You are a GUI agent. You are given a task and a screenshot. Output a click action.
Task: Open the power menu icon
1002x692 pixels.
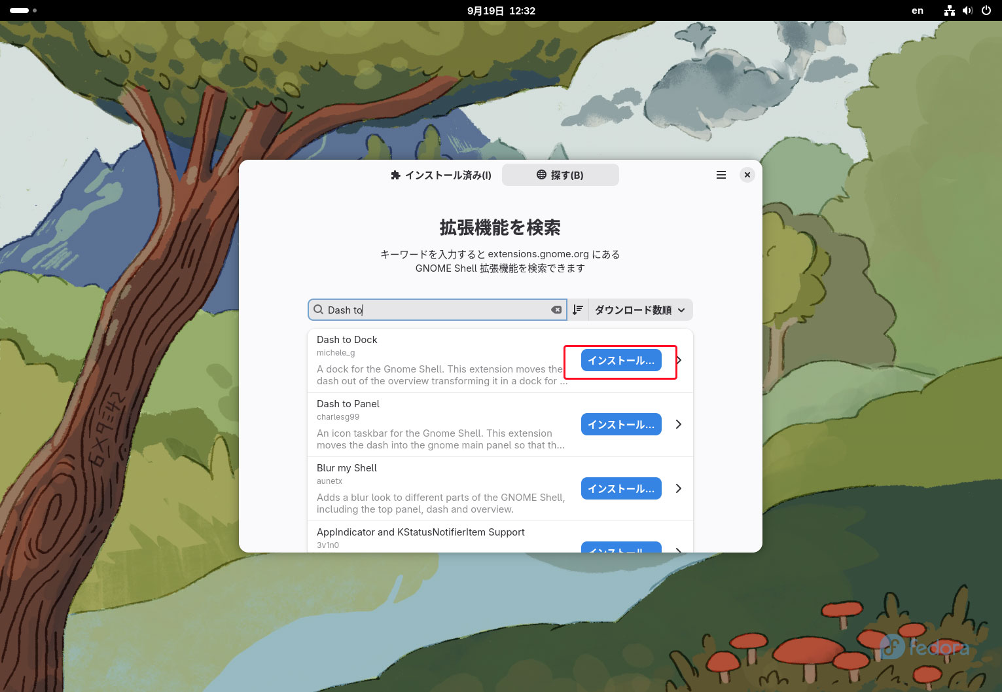(986, 10)
